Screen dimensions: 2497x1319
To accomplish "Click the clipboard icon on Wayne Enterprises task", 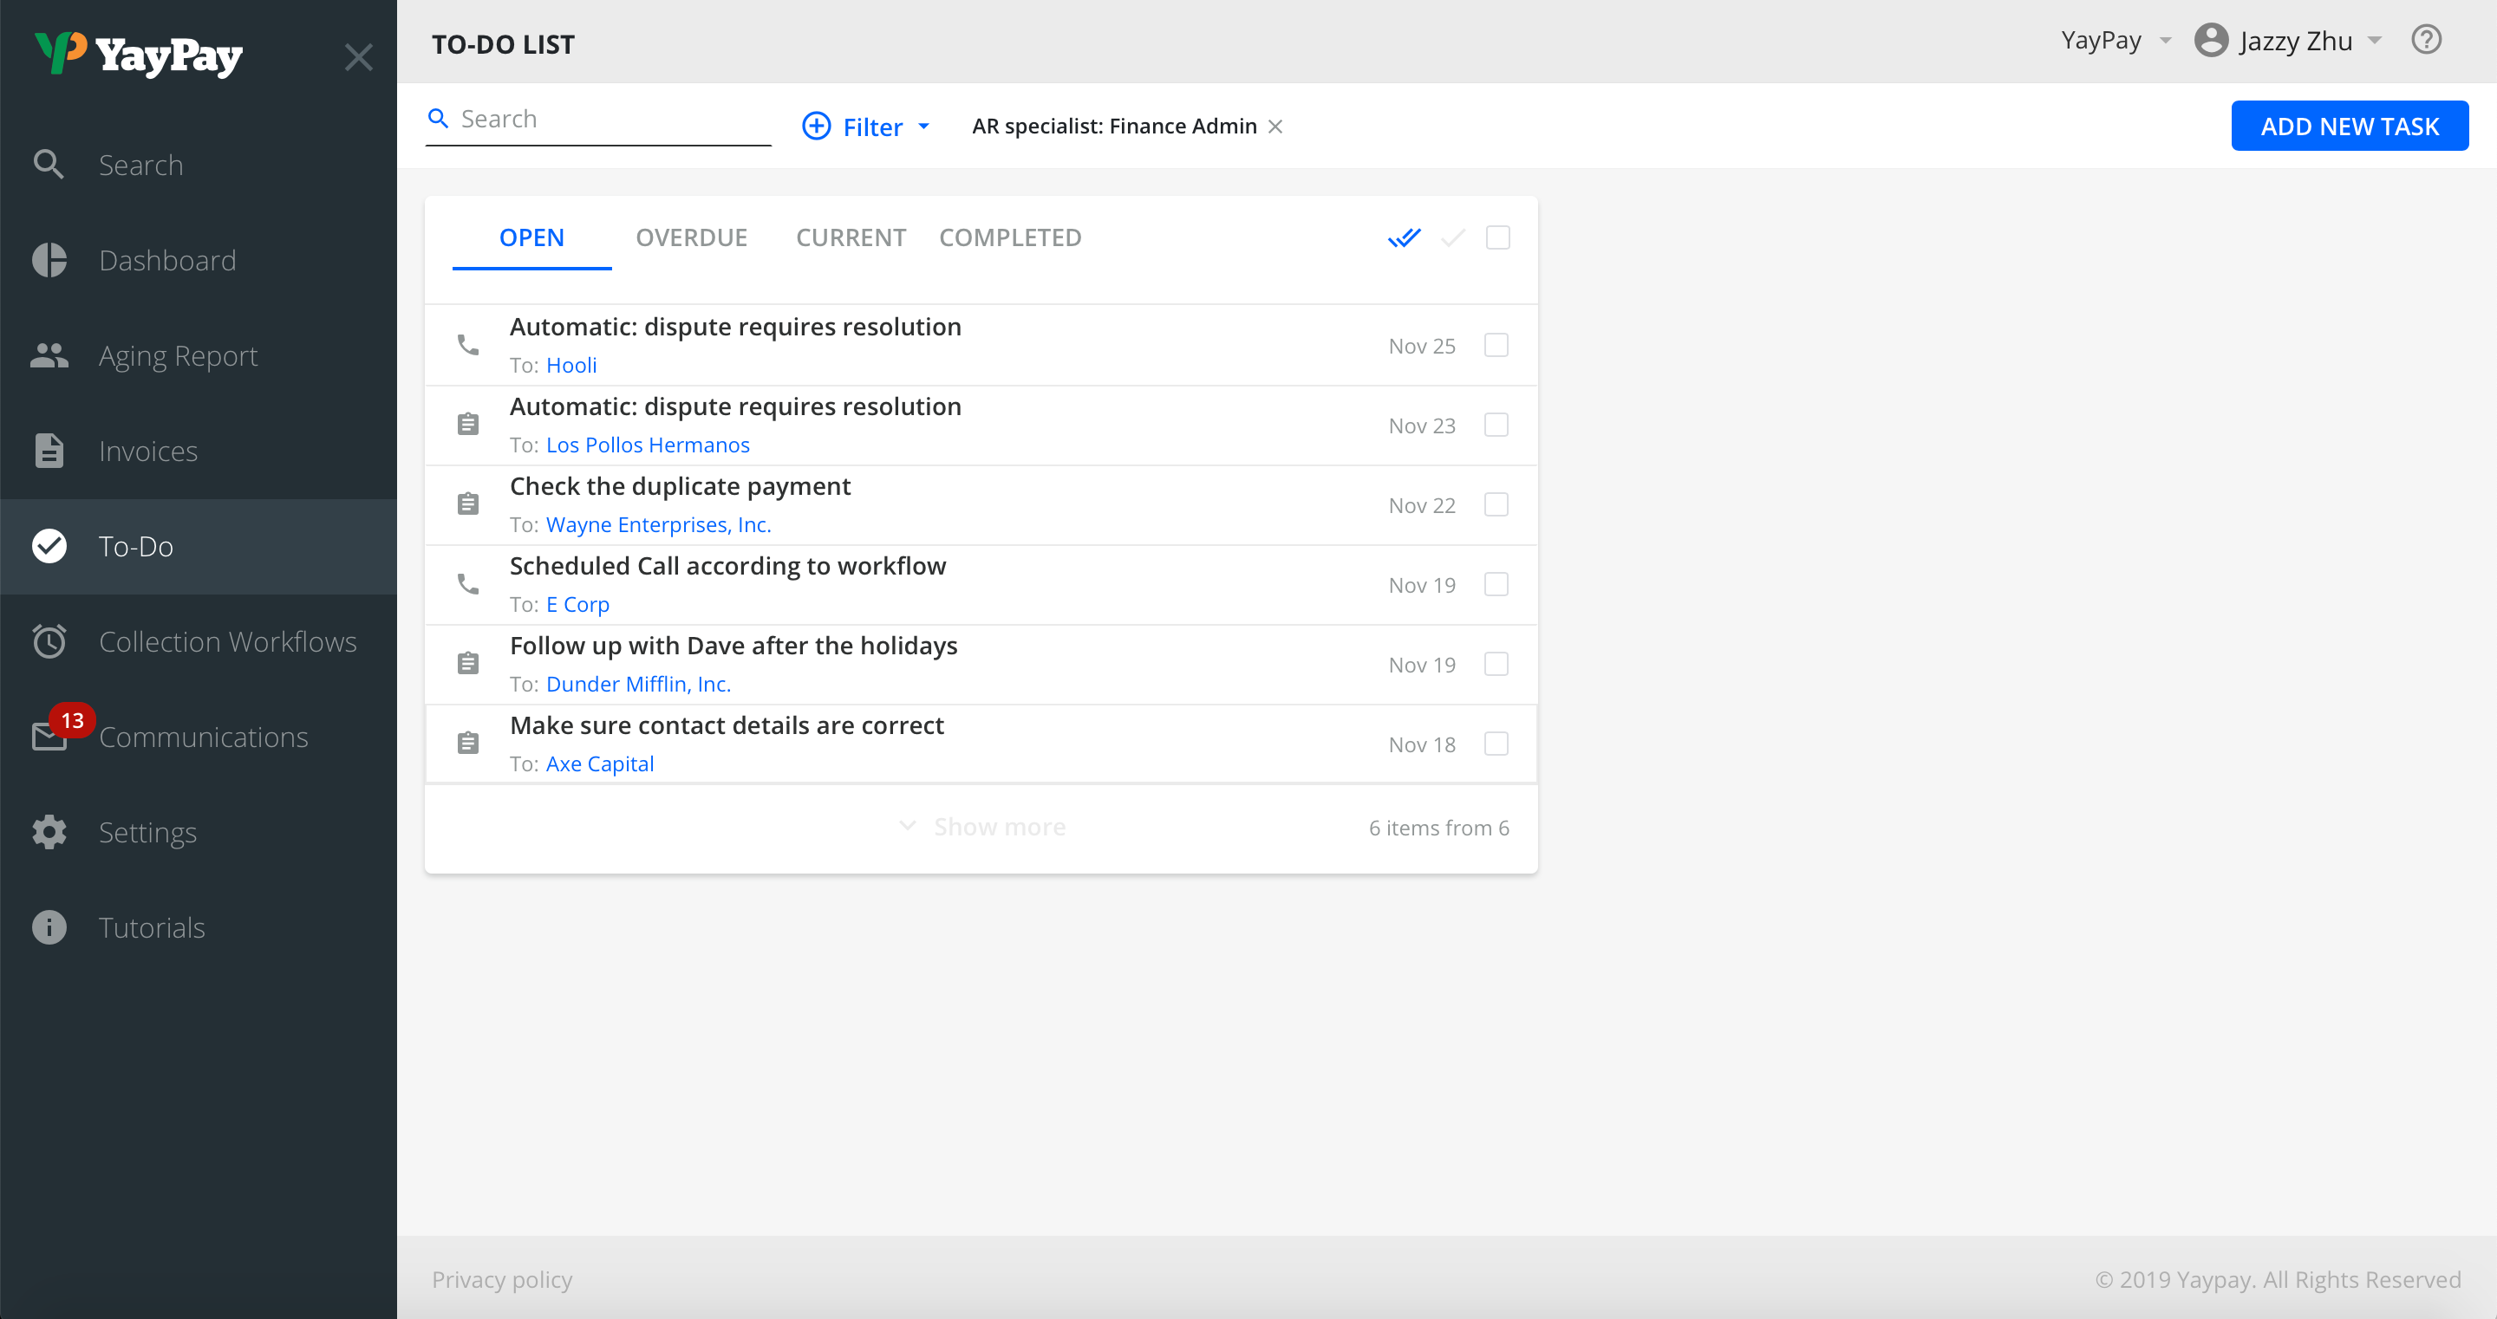I will [x=468, y=504].
